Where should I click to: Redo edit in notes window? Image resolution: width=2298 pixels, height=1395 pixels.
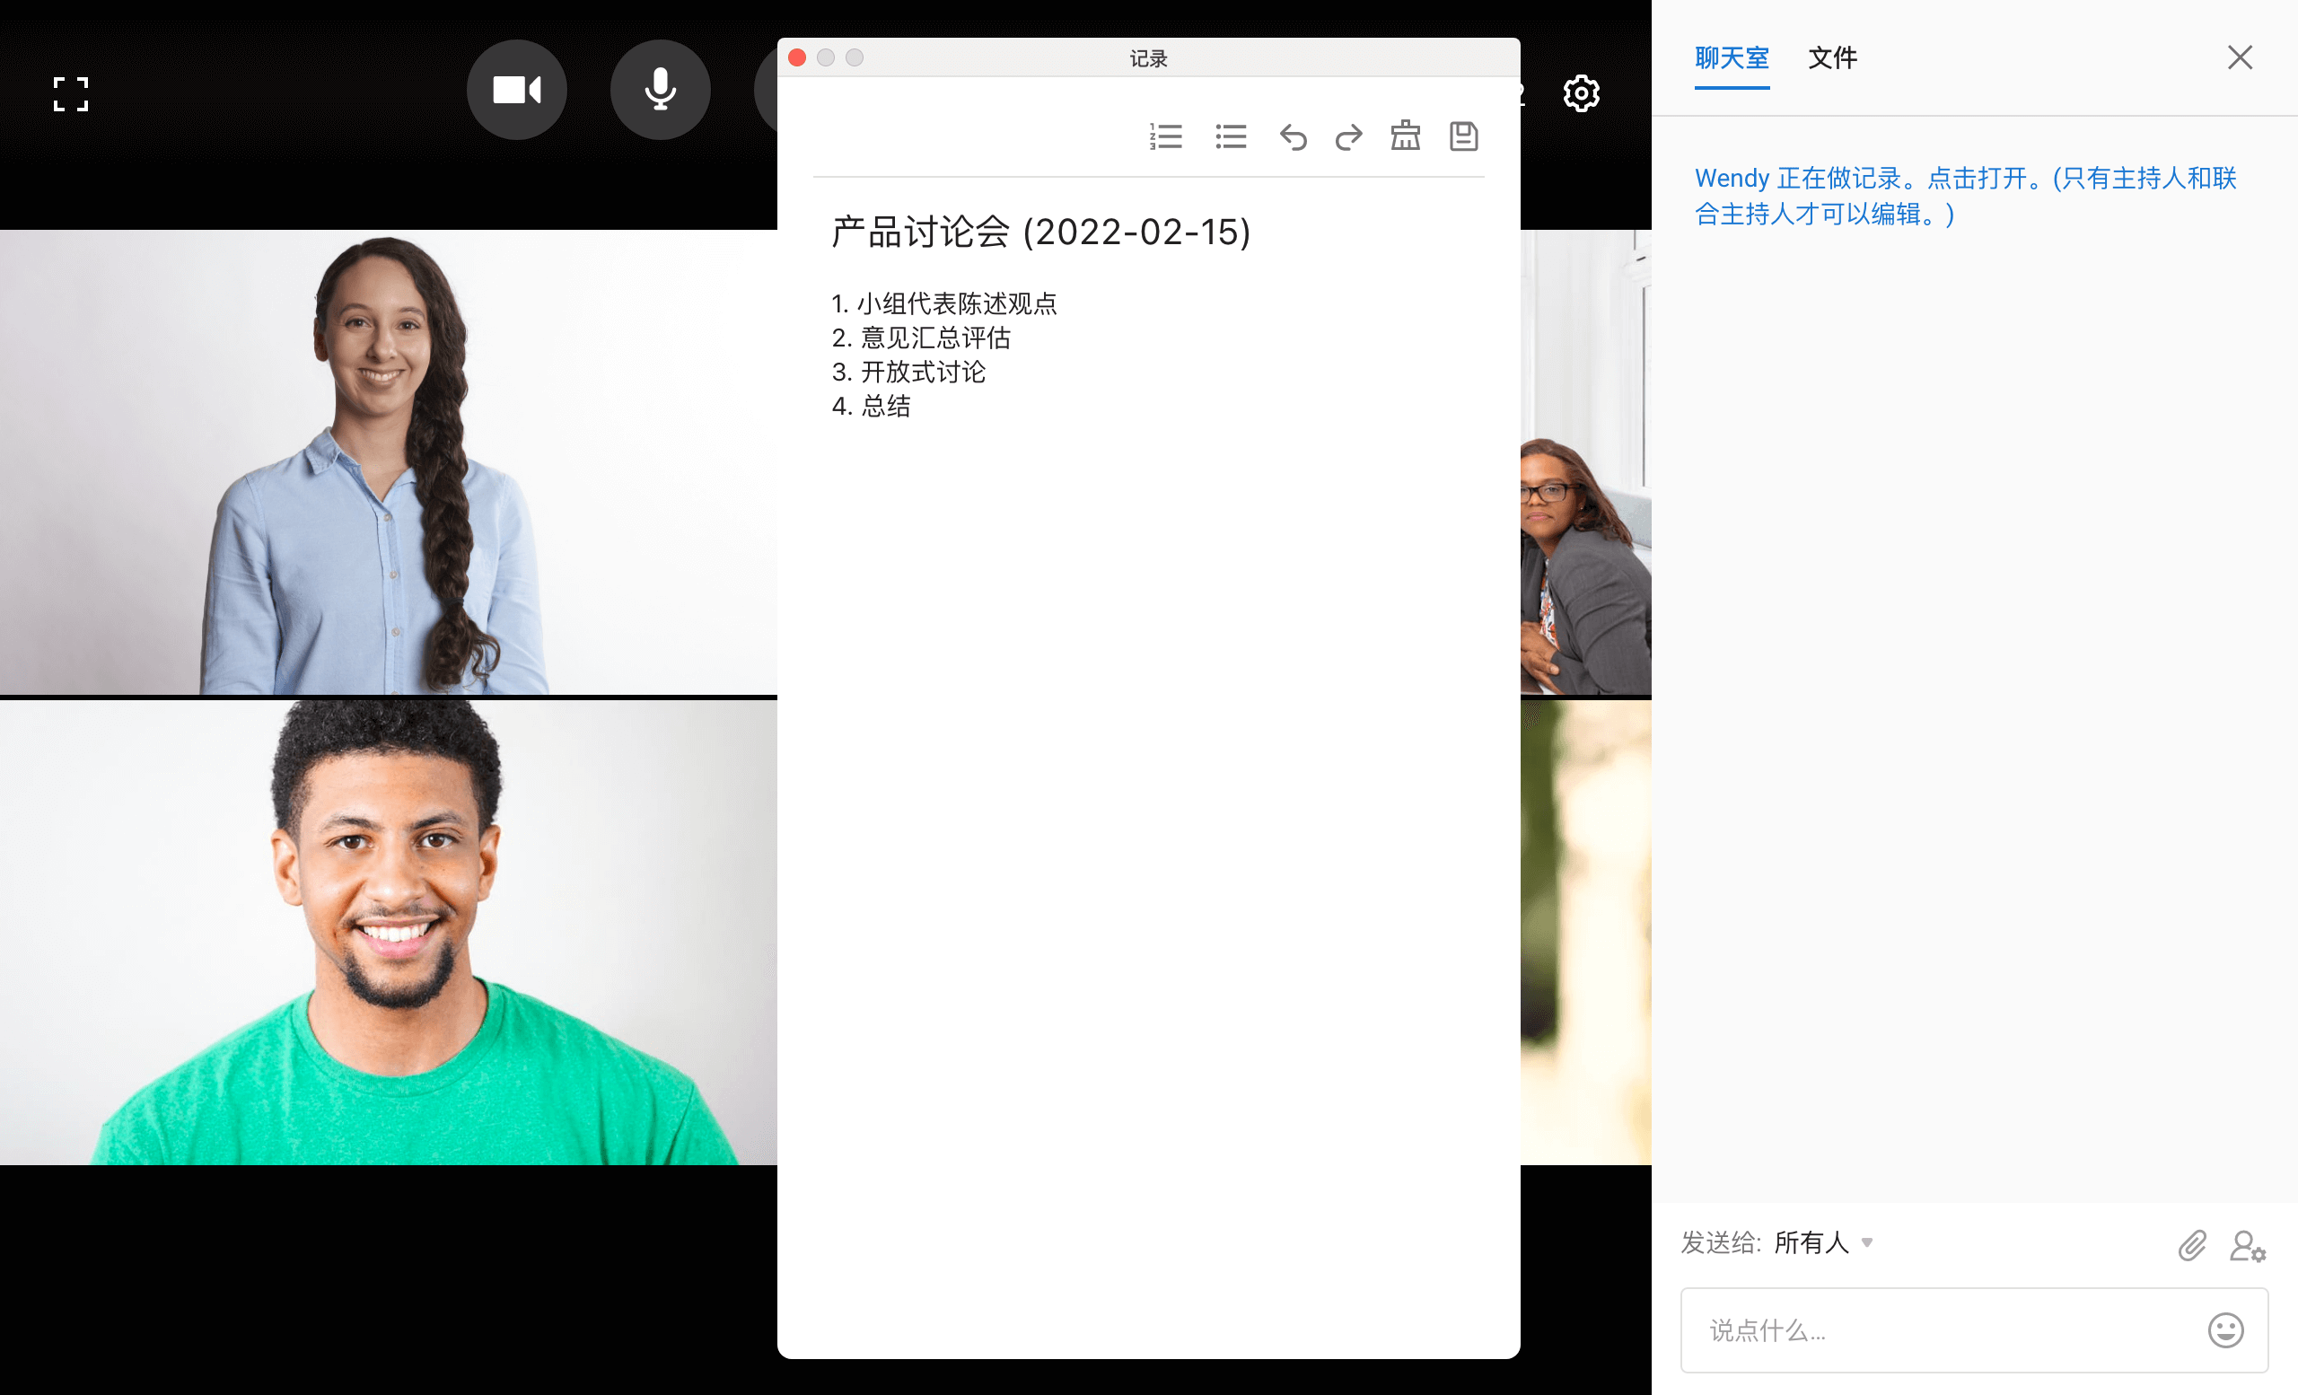pos(1348,137)
